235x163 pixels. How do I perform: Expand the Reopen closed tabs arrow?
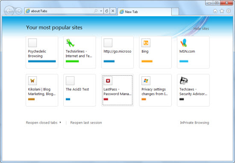(x=60, y=122)
